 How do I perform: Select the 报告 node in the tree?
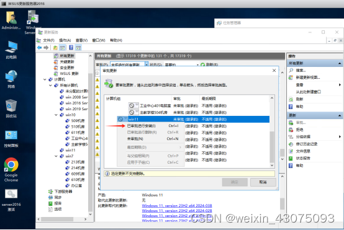tap(58, 203)
